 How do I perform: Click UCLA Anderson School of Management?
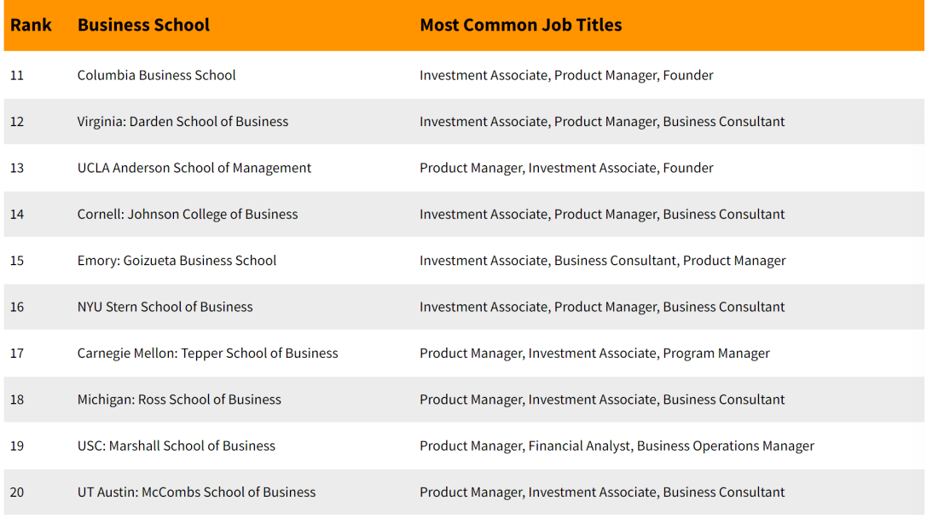(x=194, y=168)
